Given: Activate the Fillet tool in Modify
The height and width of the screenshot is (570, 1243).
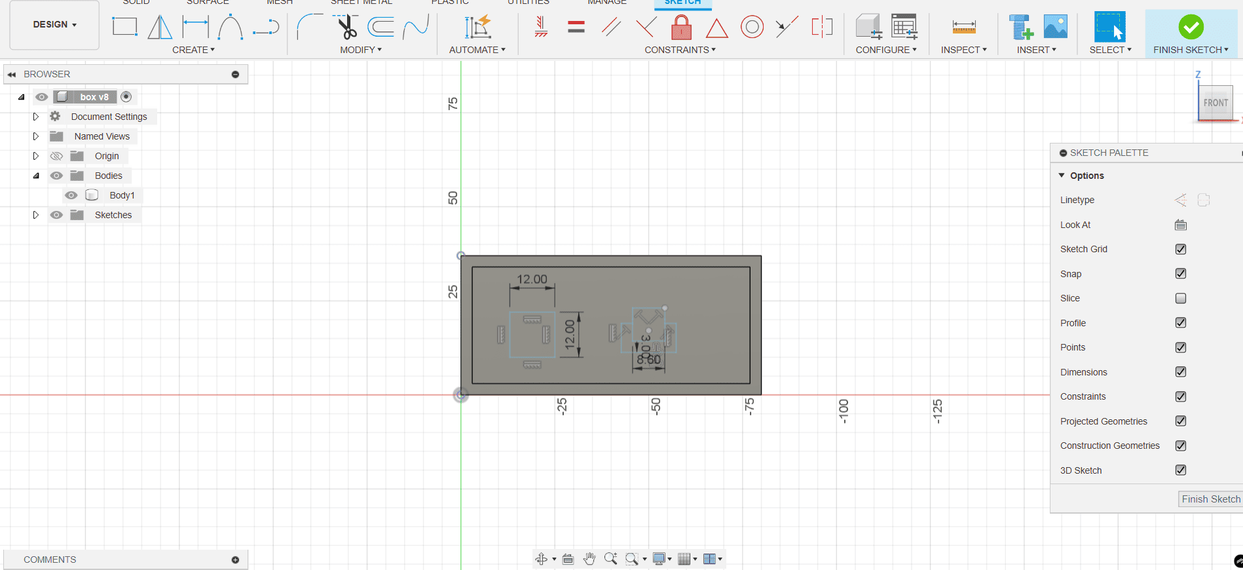Looking at the screenshot, I should pyautogui.click(x=310, y=27).
